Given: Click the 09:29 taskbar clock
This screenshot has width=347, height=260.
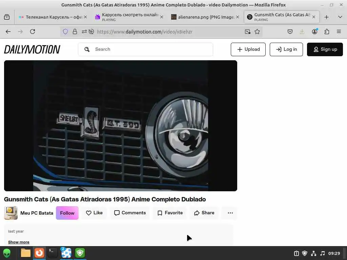Looking at the screenshot, I should [x=334, y=253].
